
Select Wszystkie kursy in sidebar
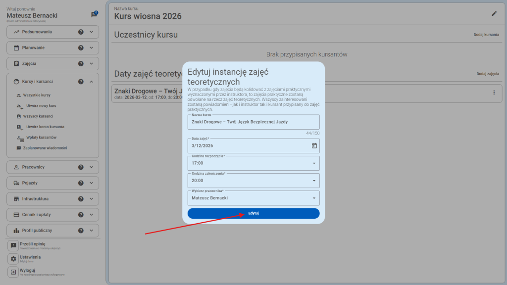37,95
